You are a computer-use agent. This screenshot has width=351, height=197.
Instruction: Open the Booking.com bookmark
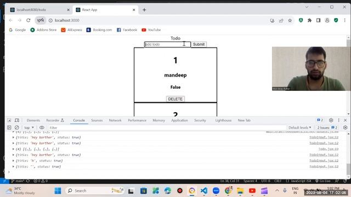point(99,30)
